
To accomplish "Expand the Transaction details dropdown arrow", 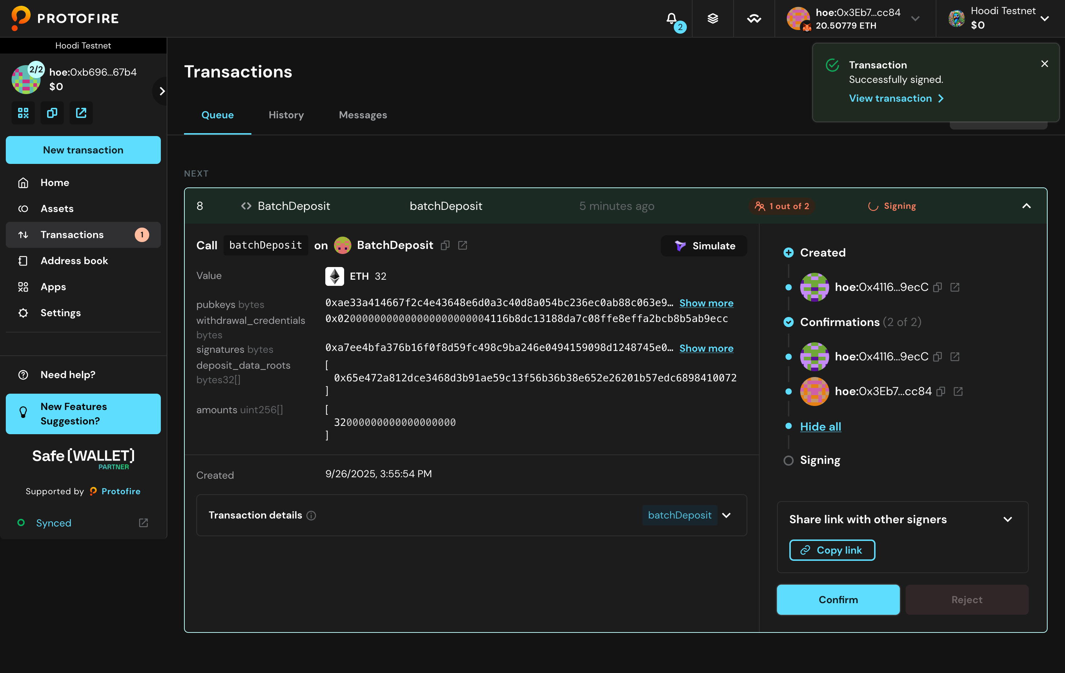I will (726, 515).
